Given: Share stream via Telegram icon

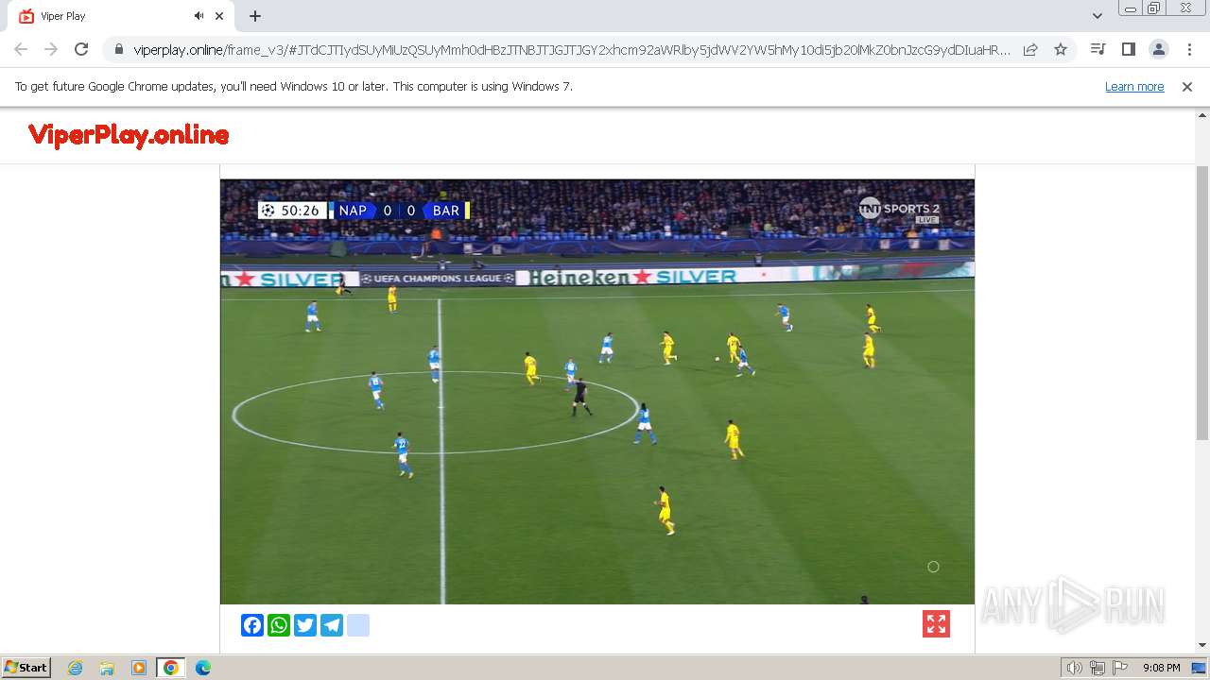Looking at the screenshot, I should pyautogui.click(x=332, y=625).
